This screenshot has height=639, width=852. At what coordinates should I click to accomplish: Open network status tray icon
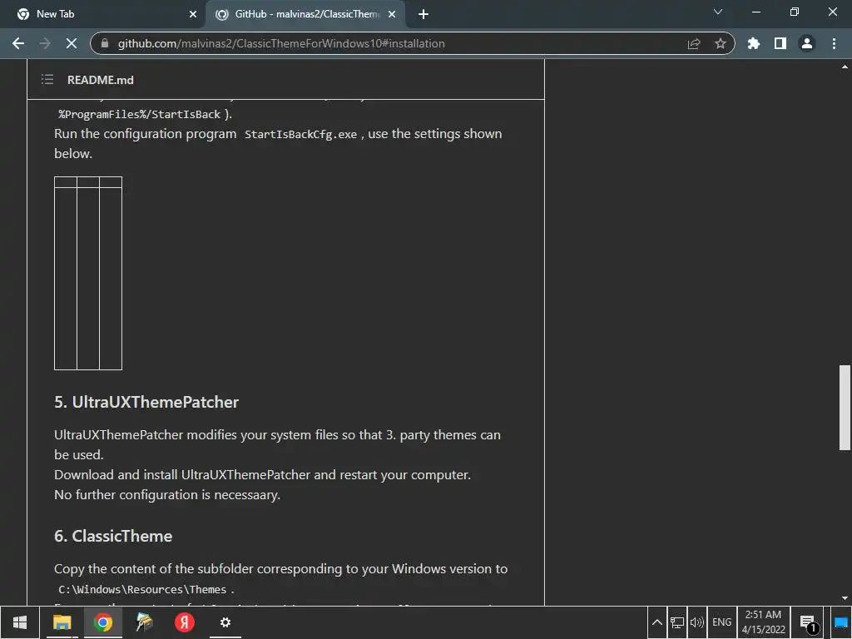677,622
